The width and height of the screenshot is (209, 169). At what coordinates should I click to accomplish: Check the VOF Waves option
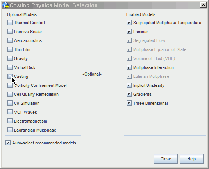tap(10, 112)
